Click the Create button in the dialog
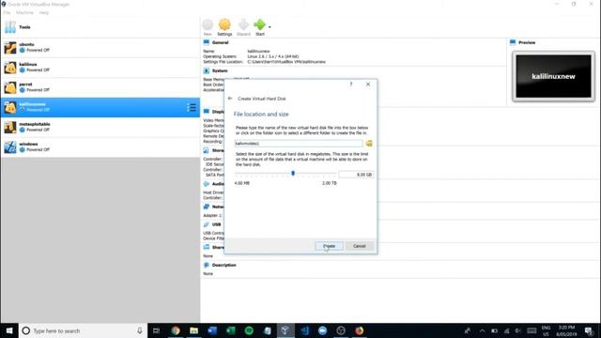 [329, 246]
